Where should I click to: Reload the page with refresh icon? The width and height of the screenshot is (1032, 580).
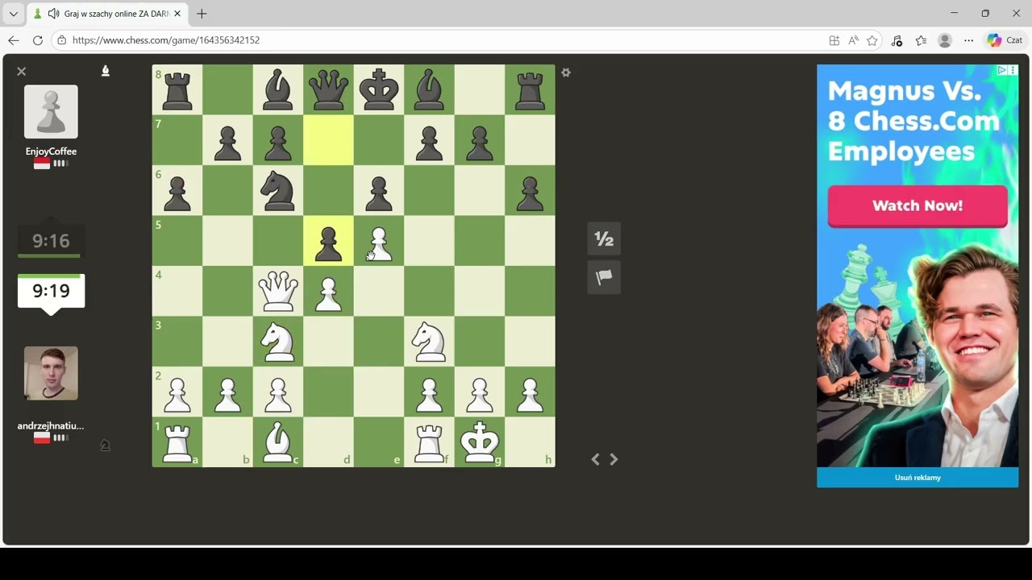click(x=38, y=40)
